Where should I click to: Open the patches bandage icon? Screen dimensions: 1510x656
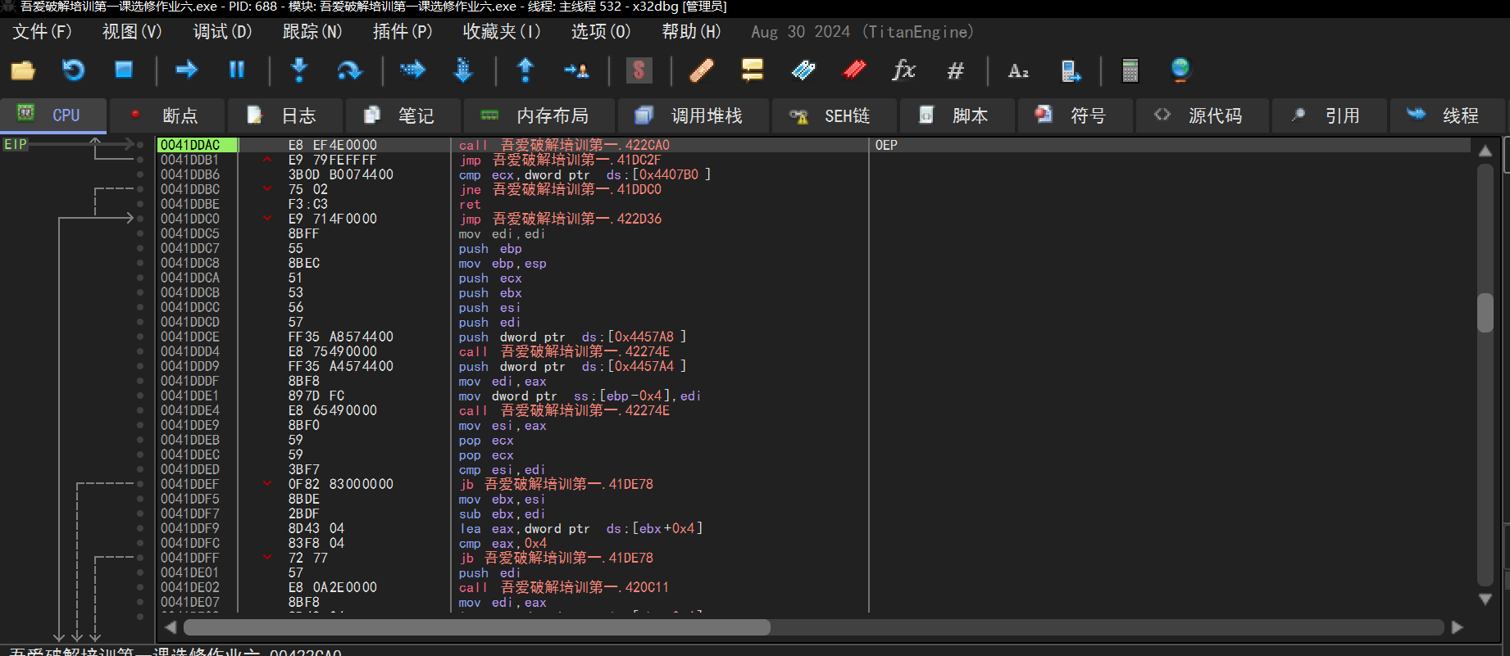[x=701, y=70]
